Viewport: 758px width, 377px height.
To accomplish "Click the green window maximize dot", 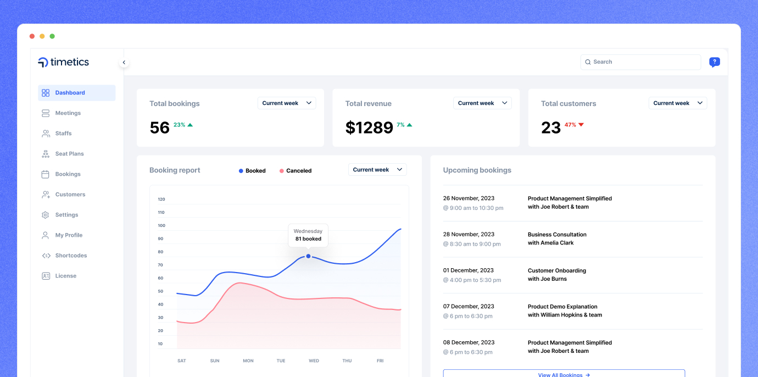I will coord(52,36).
